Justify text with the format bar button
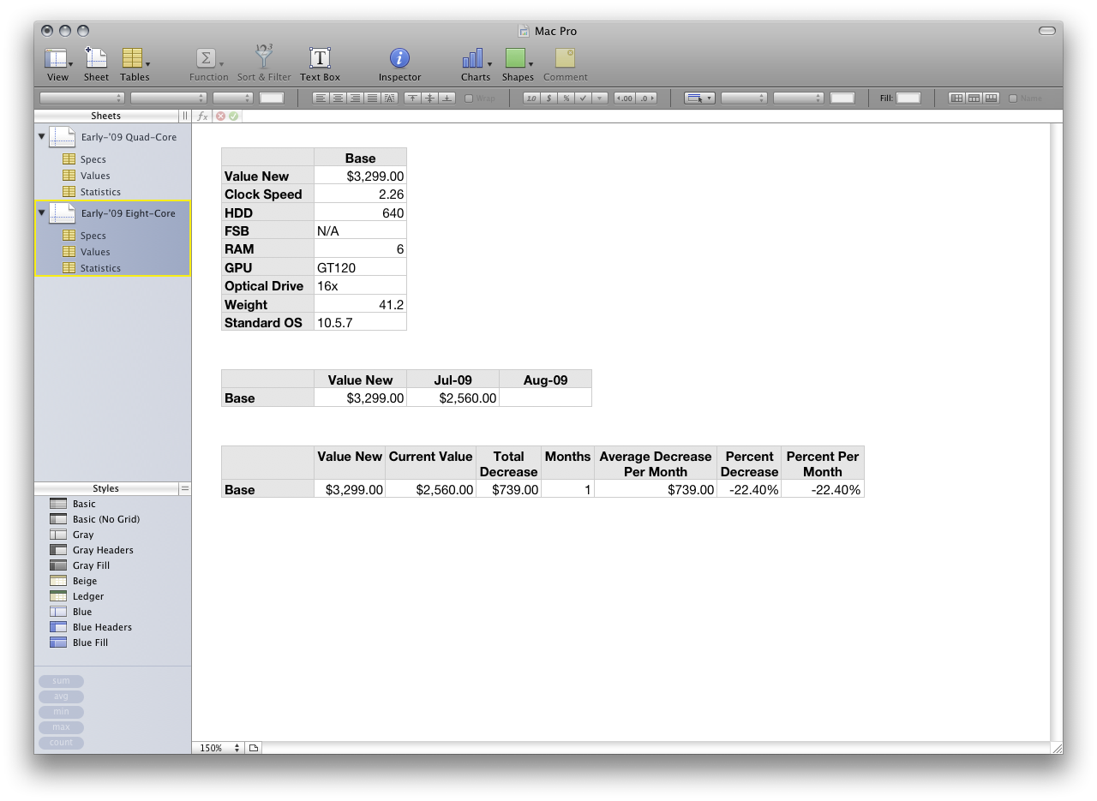 372,99
